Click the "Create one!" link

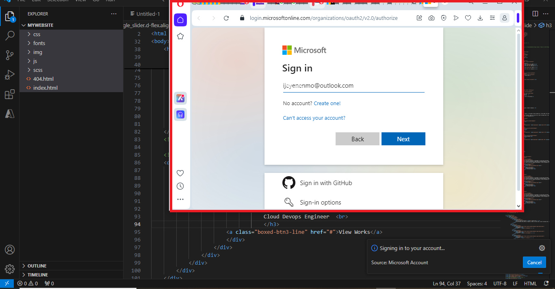click(x=327, y=104)
